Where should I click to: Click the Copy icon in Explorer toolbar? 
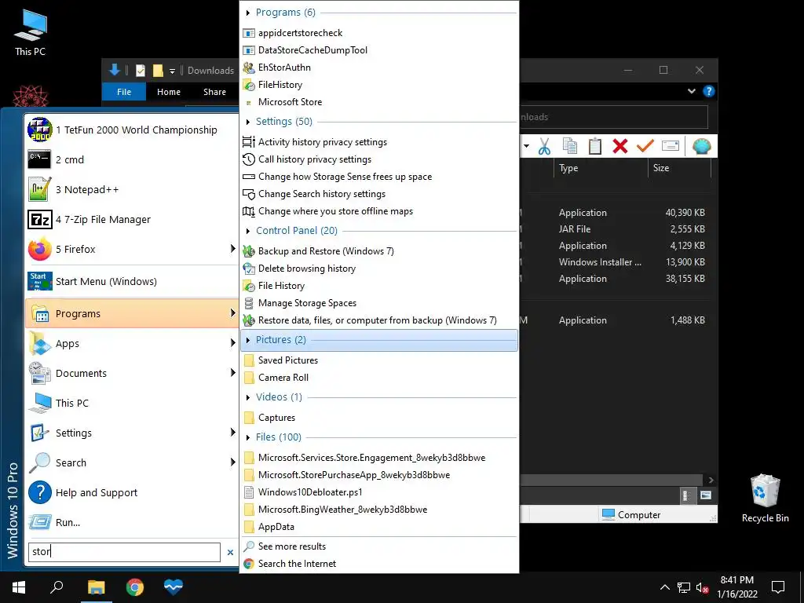point(570,147)
